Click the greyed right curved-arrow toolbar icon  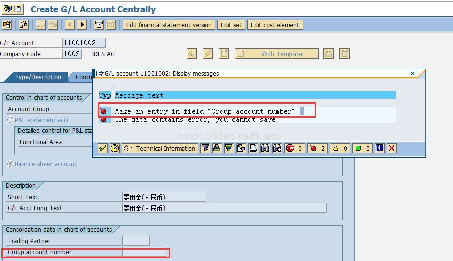tap(53, 25)
